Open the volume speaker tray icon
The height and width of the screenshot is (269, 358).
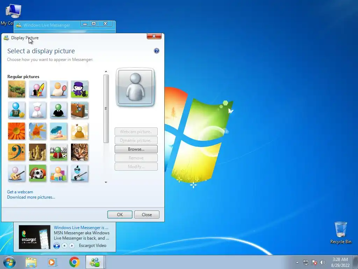pos(323,262)
